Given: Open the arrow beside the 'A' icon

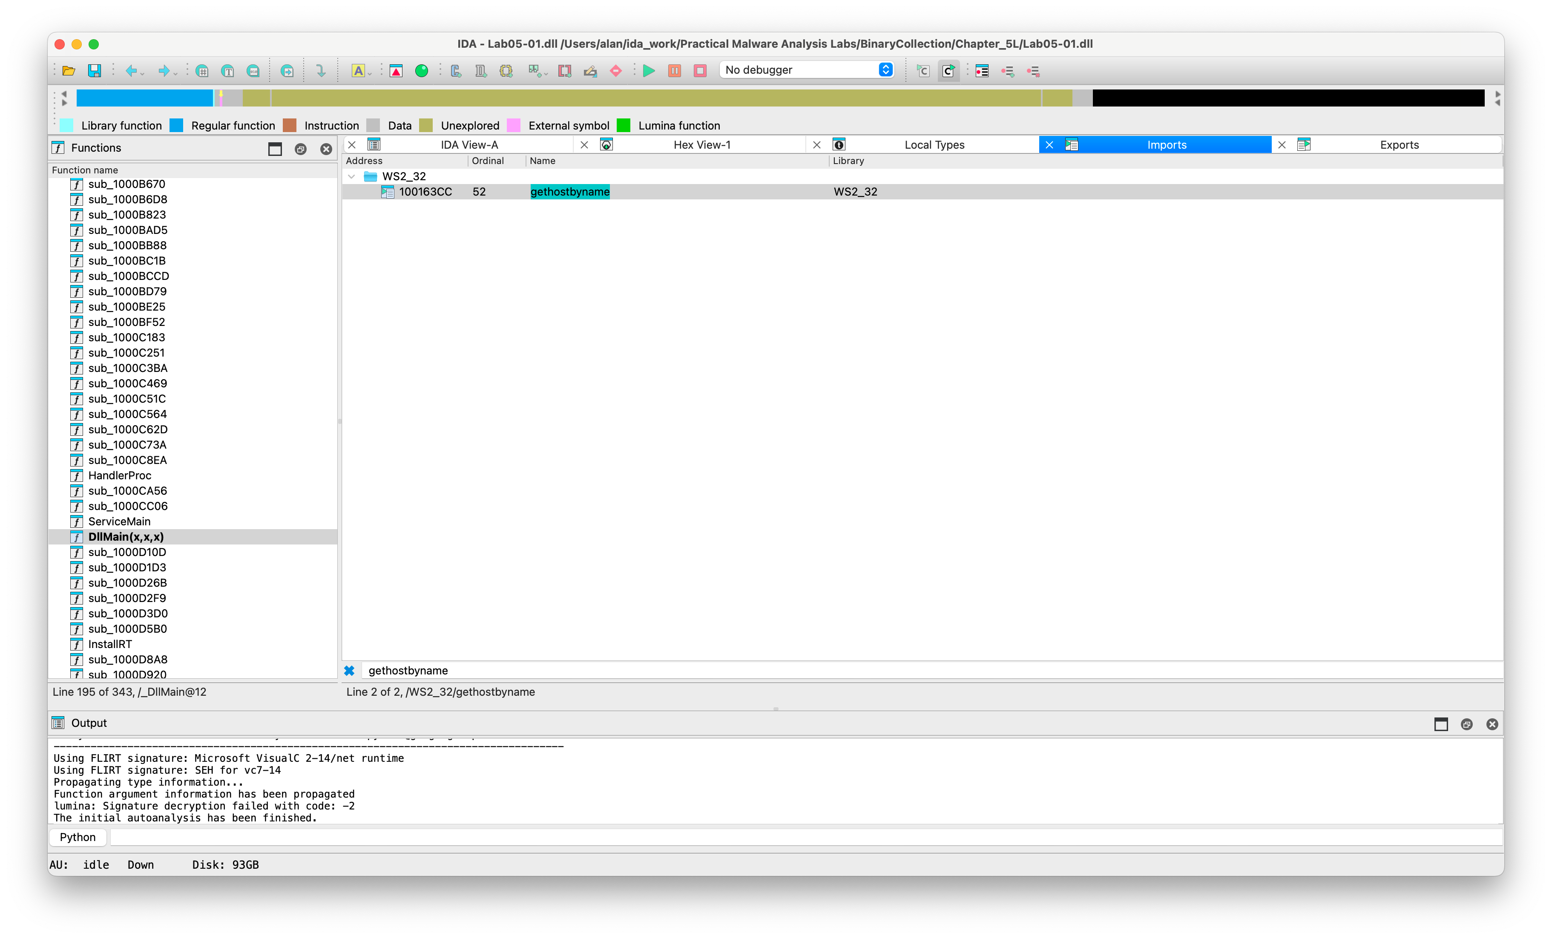Looking at the screenshot, I should [x=370, y=74].
